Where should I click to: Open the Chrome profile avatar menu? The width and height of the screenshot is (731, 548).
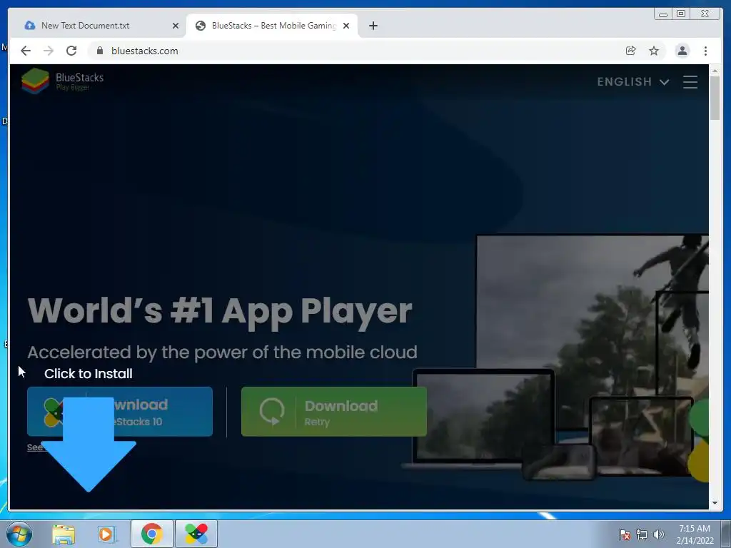pos(682,51)
